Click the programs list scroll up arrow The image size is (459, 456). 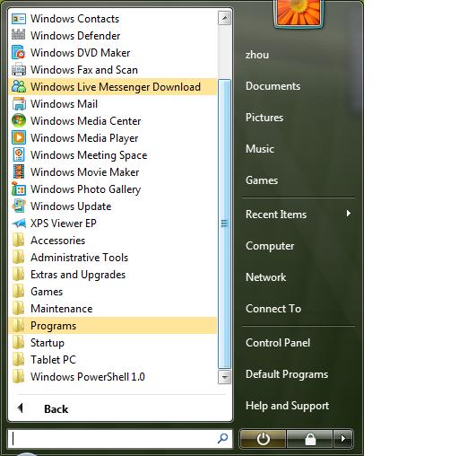click(x=224, y=18)
